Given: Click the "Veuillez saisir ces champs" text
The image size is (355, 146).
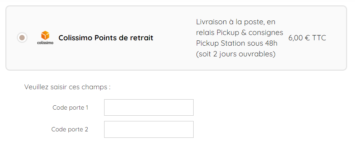Looking at the screenshot, I should point(67,87).
